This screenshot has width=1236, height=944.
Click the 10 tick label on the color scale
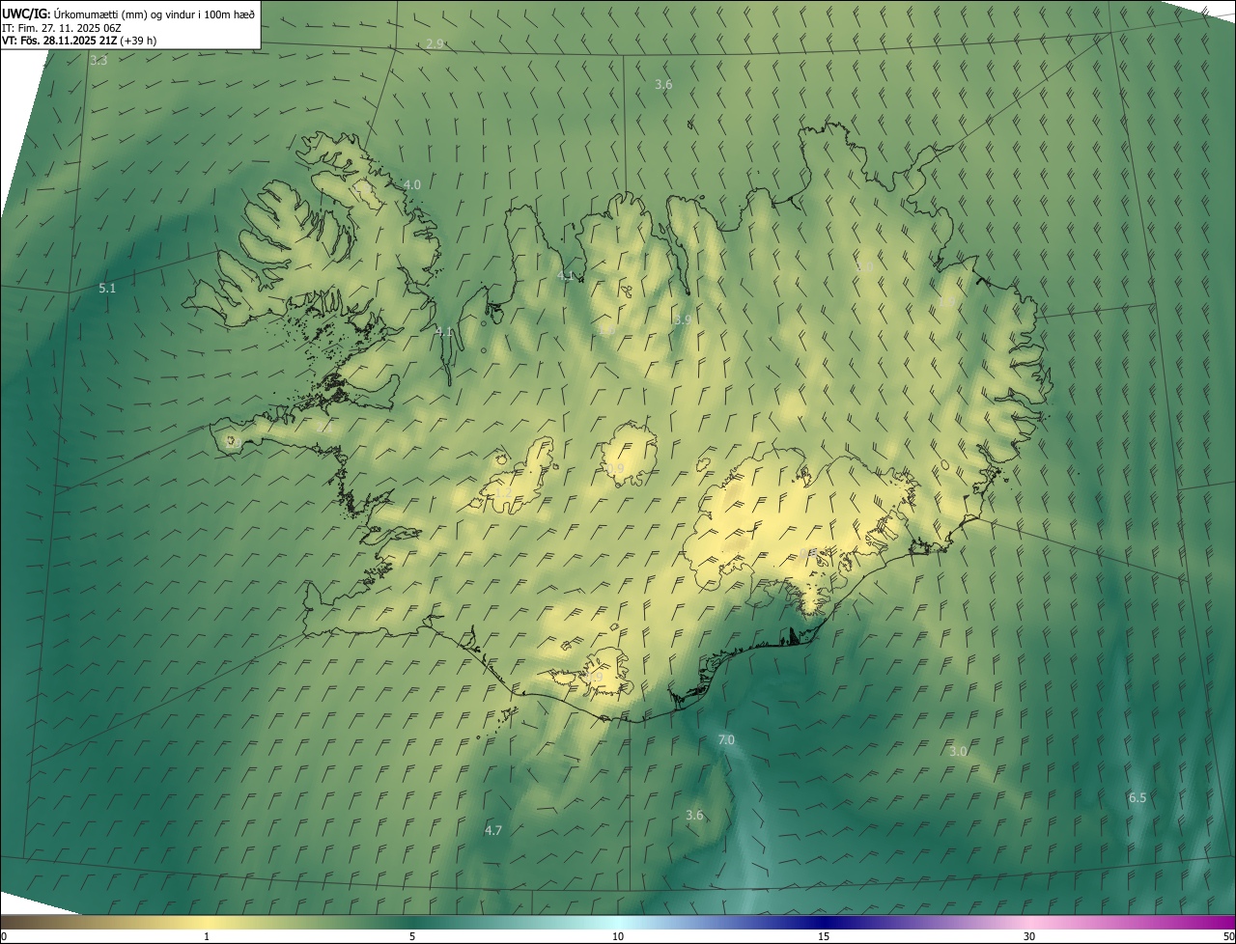tap(618, 936)
